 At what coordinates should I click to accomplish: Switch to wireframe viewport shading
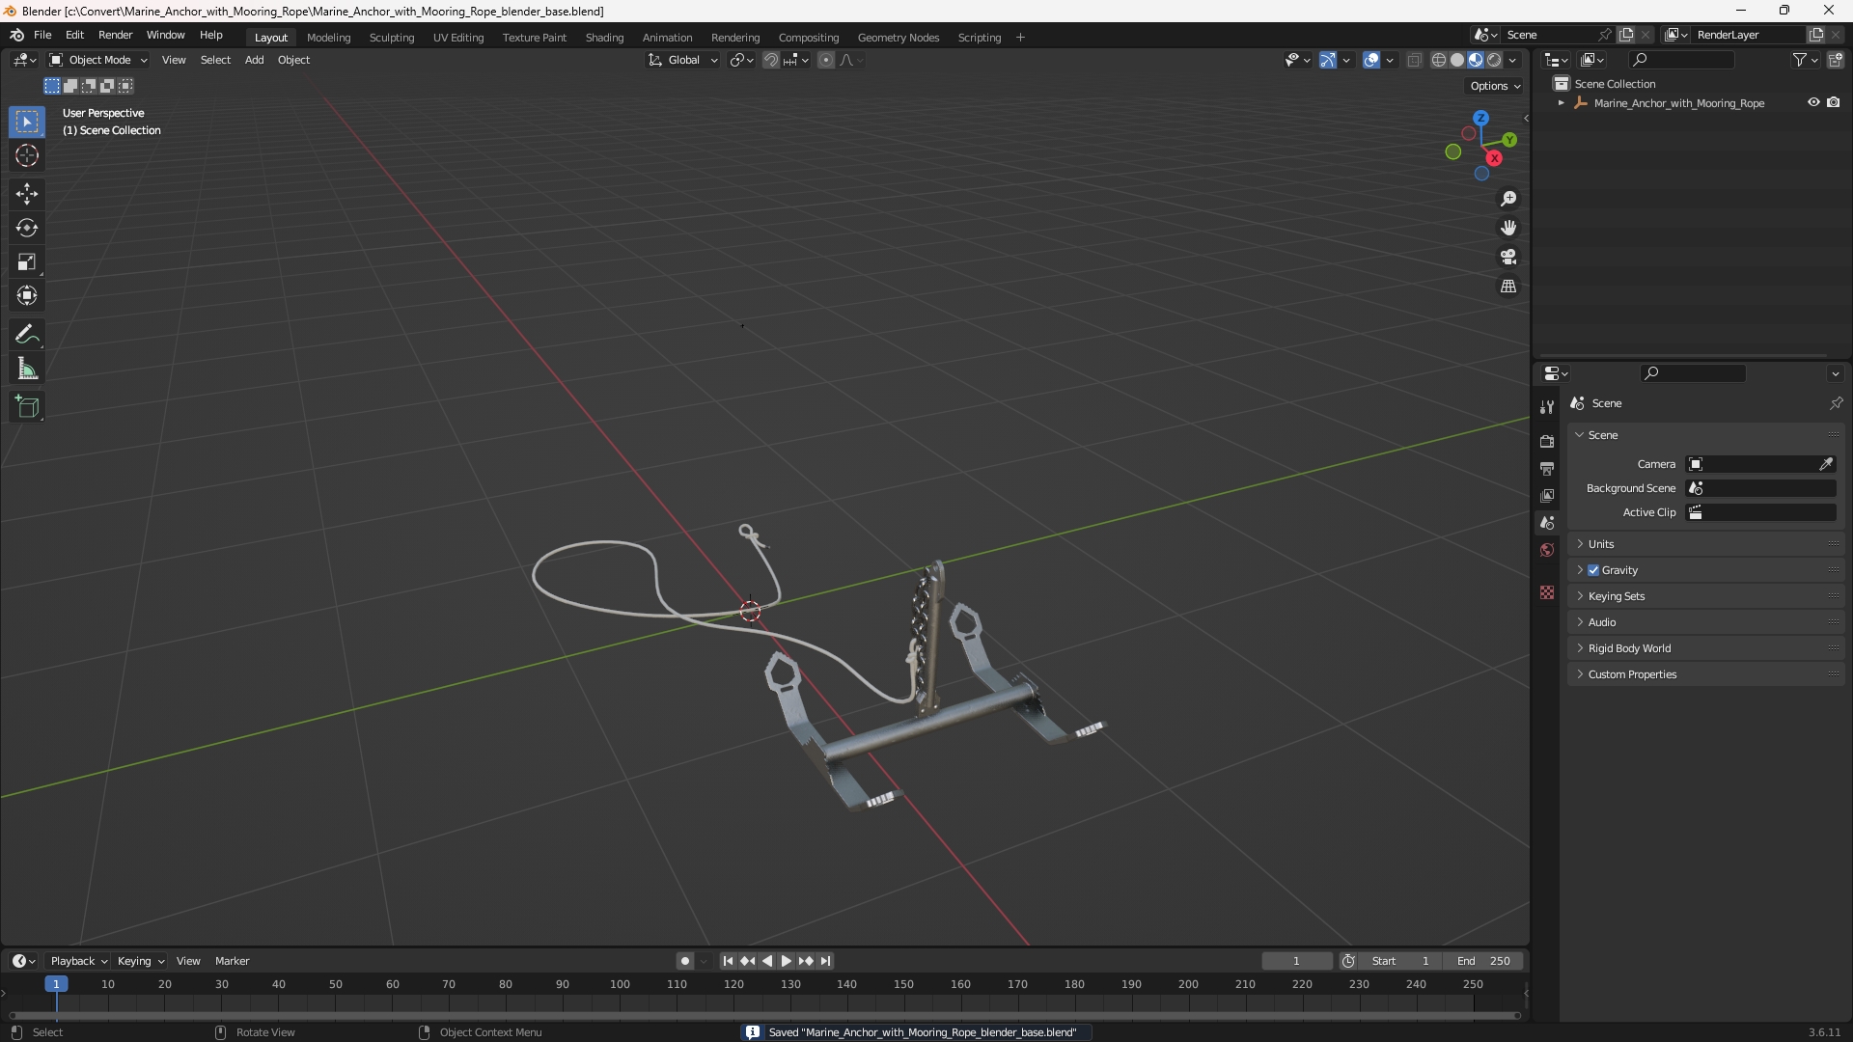1439,60
